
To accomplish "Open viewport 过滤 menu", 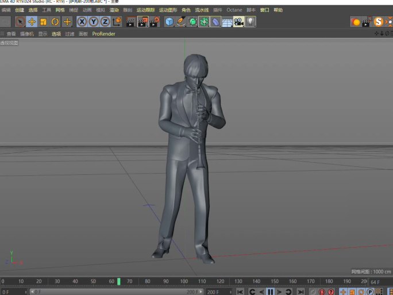I will pos(70,34).
